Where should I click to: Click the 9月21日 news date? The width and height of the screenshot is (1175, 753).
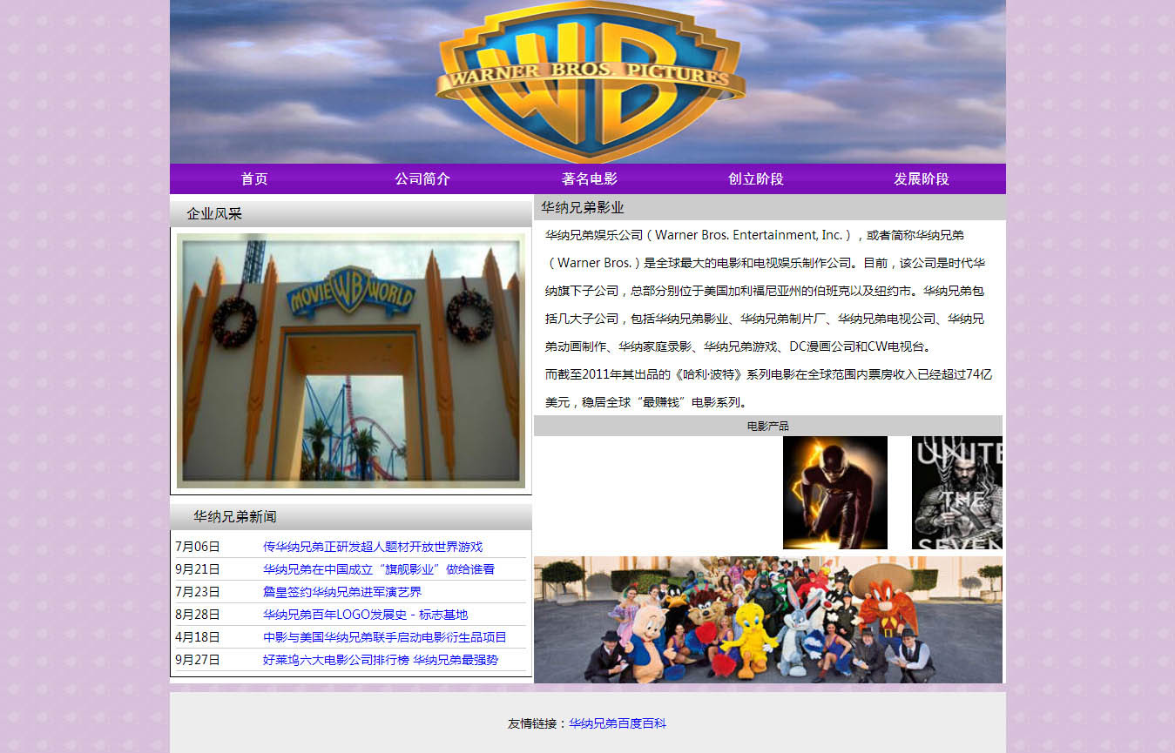(198, 569)
